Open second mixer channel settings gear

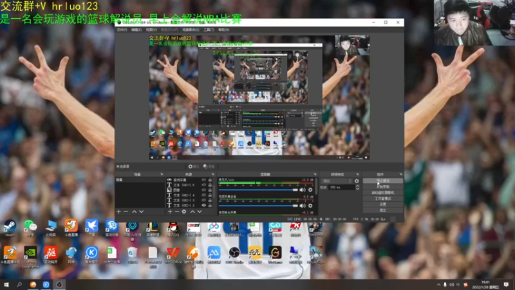coord(310,206)
